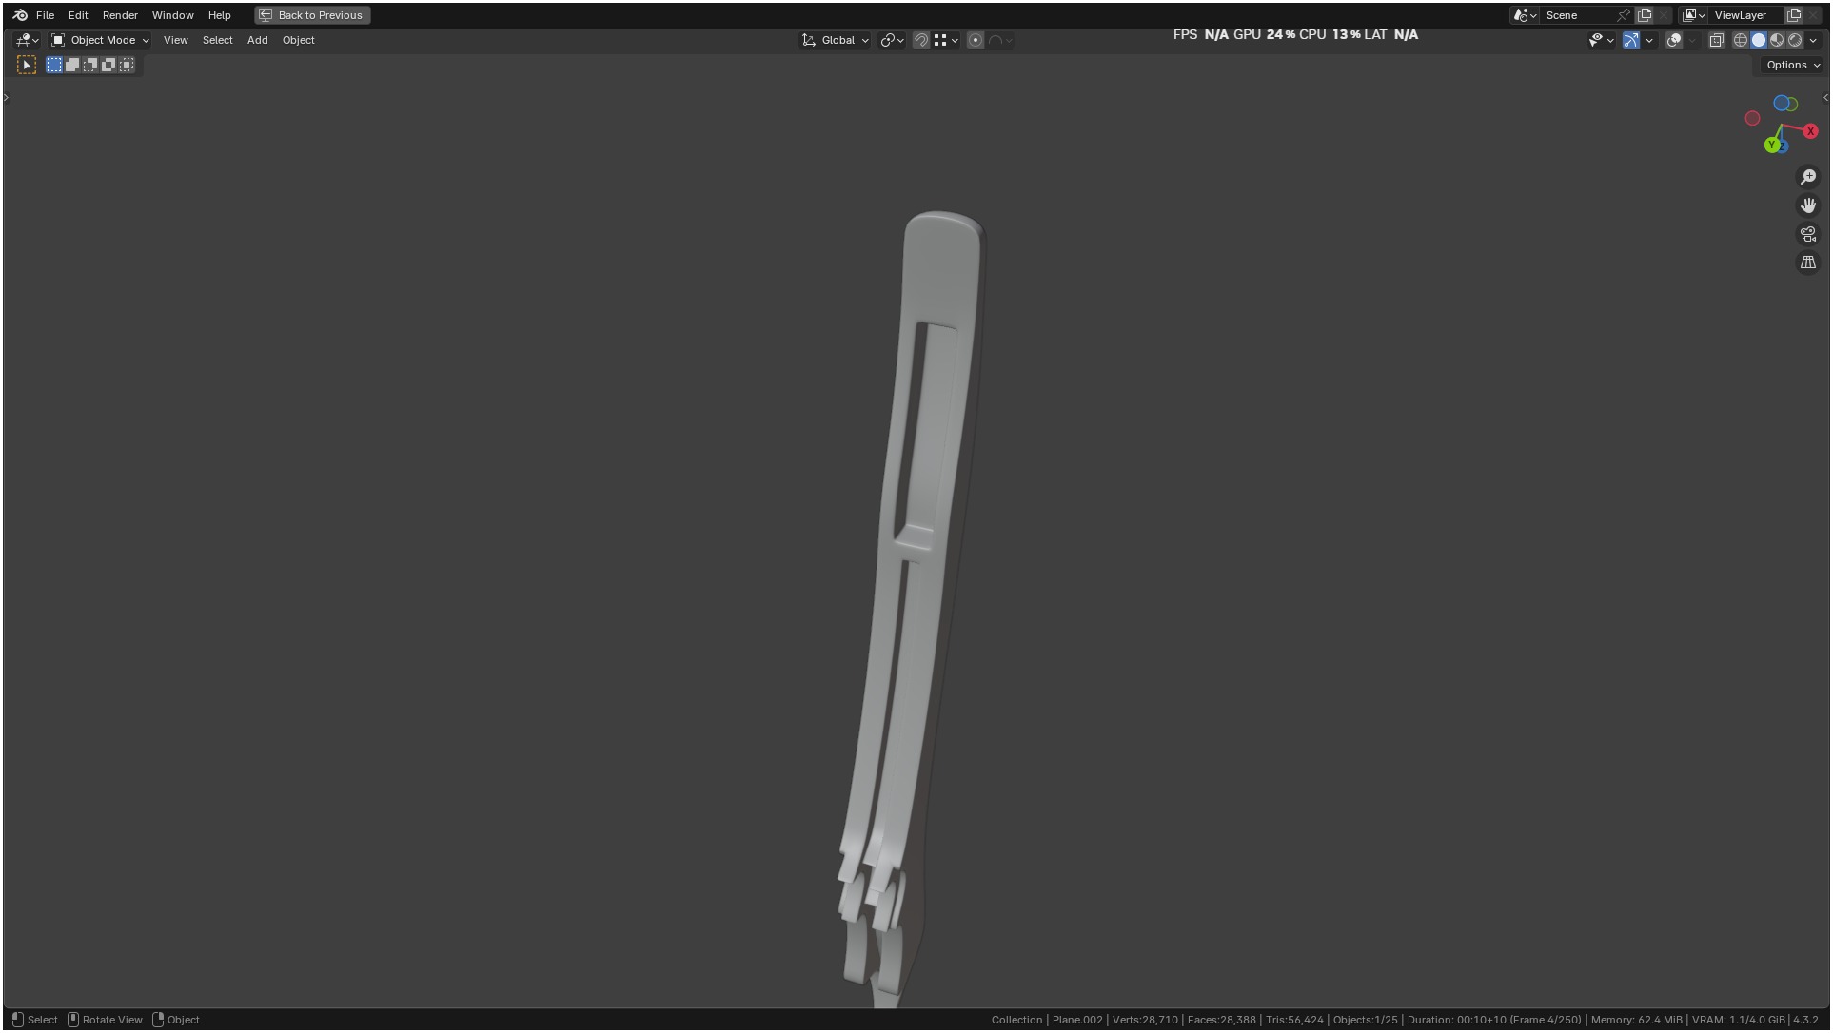Toggle the snap magnet icon
This screenshot has height=1033, width=1833.
coord(920,40)
